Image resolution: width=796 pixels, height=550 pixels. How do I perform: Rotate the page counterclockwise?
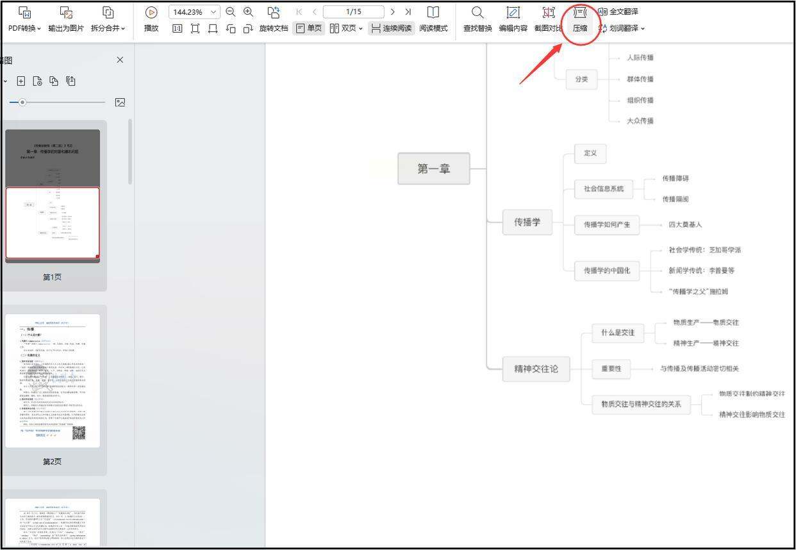tap(231, 29)
